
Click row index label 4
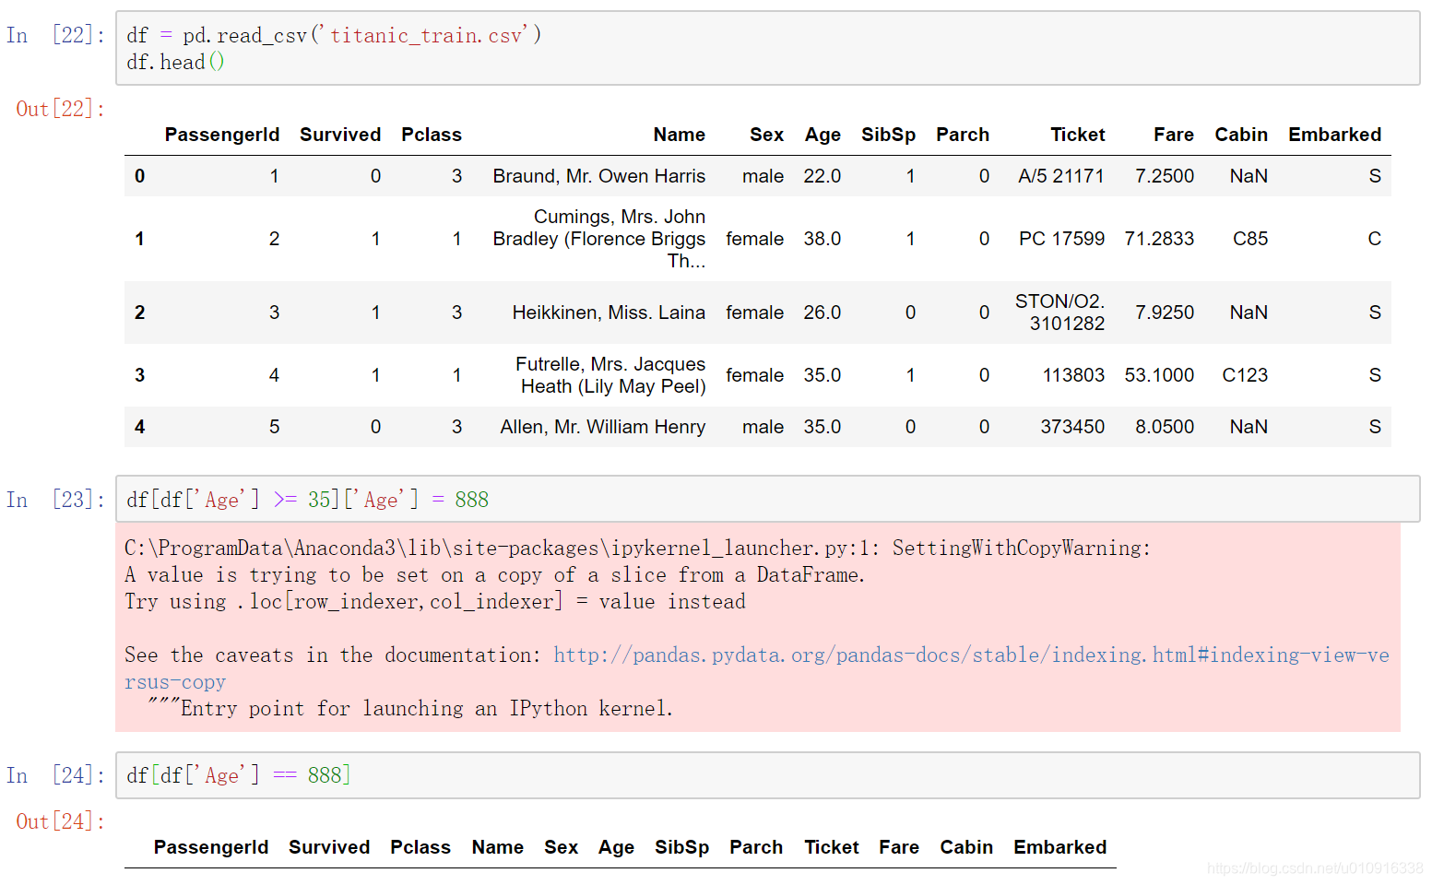(x=139, y=427)
